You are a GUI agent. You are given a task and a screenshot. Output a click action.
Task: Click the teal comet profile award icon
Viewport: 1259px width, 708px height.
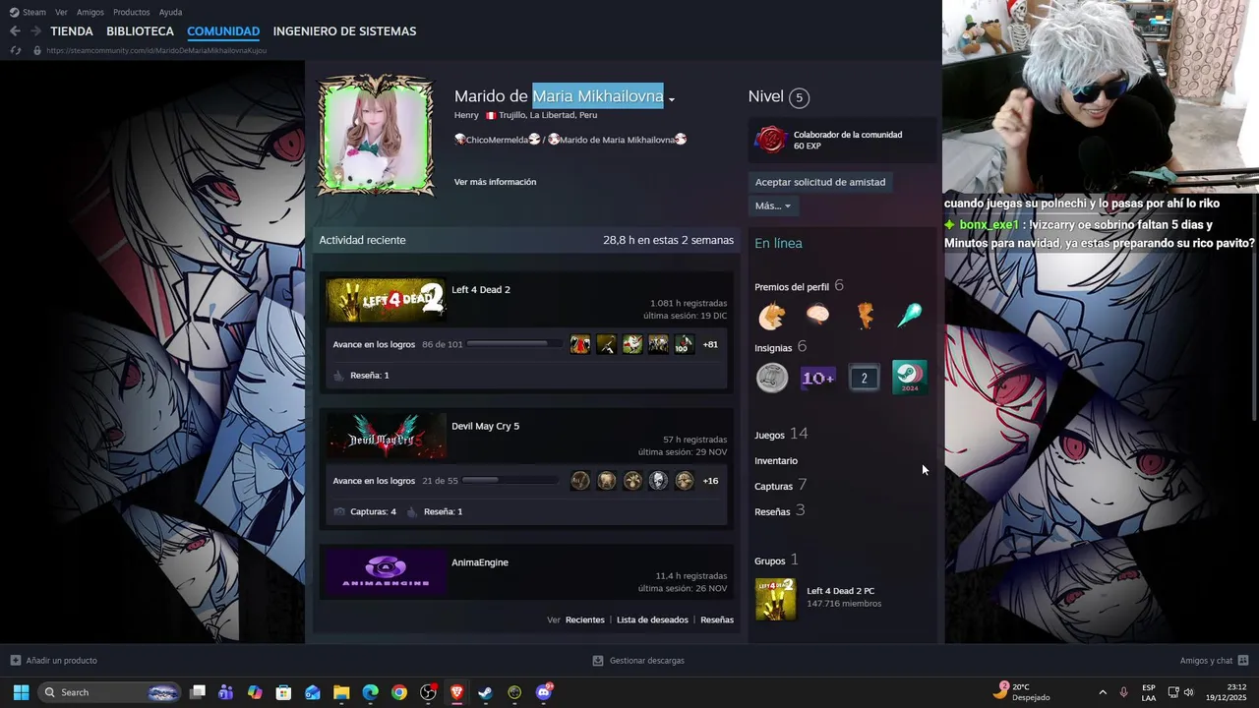pos(910,315)
